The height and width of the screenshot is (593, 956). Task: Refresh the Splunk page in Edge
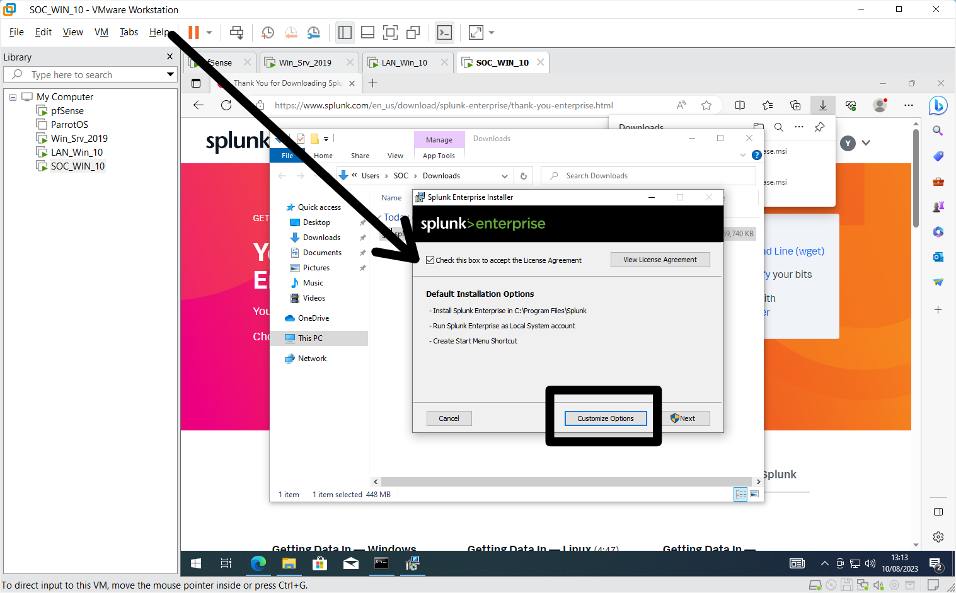[226, 105]
